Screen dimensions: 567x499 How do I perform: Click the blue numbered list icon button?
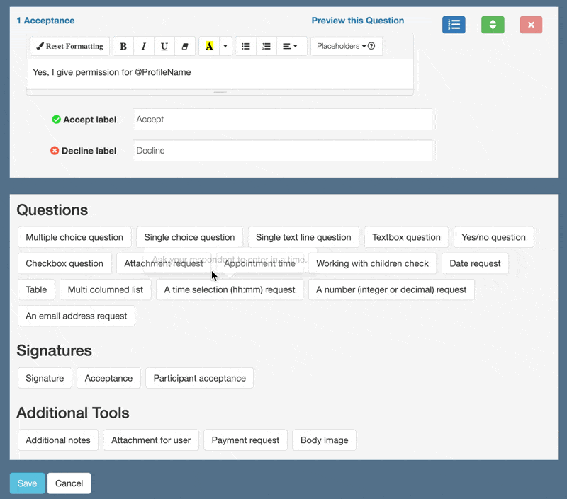[x=454, y=25]
